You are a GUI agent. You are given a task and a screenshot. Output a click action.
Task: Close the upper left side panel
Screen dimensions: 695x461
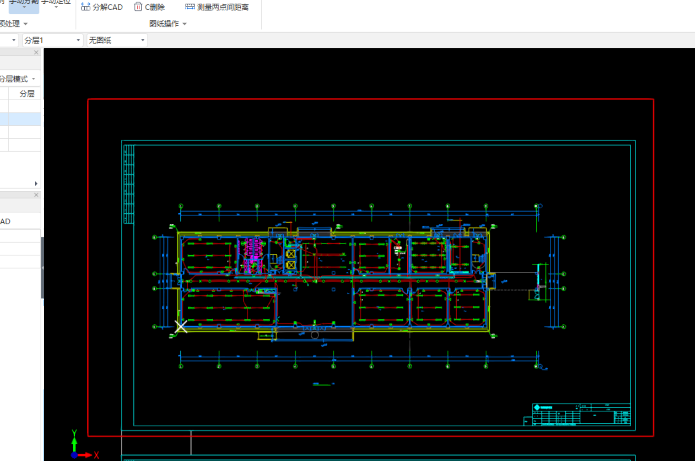click(36, 52)
